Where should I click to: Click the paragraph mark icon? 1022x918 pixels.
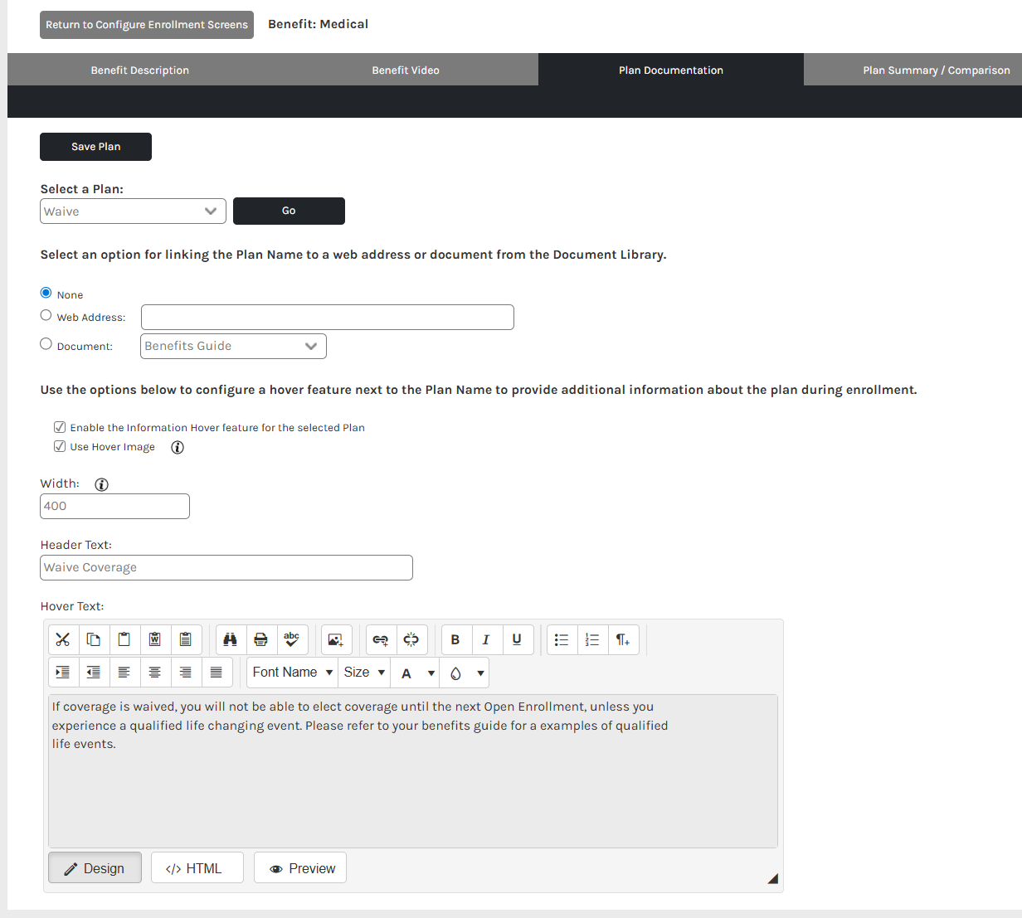pos(623,639)
